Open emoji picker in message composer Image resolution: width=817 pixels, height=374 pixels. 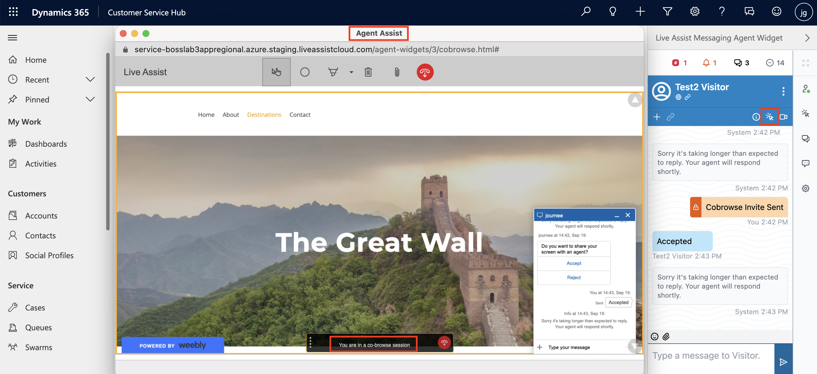pyautogui.click(x=654, y=337)
